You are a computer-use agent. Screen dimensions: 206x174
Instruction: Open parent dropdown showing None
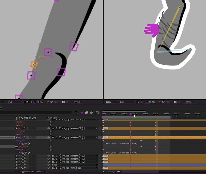(x=74, y=165)
